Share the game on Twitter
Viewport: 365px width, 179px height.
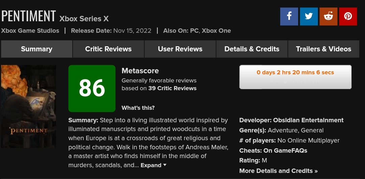point(309,17)
